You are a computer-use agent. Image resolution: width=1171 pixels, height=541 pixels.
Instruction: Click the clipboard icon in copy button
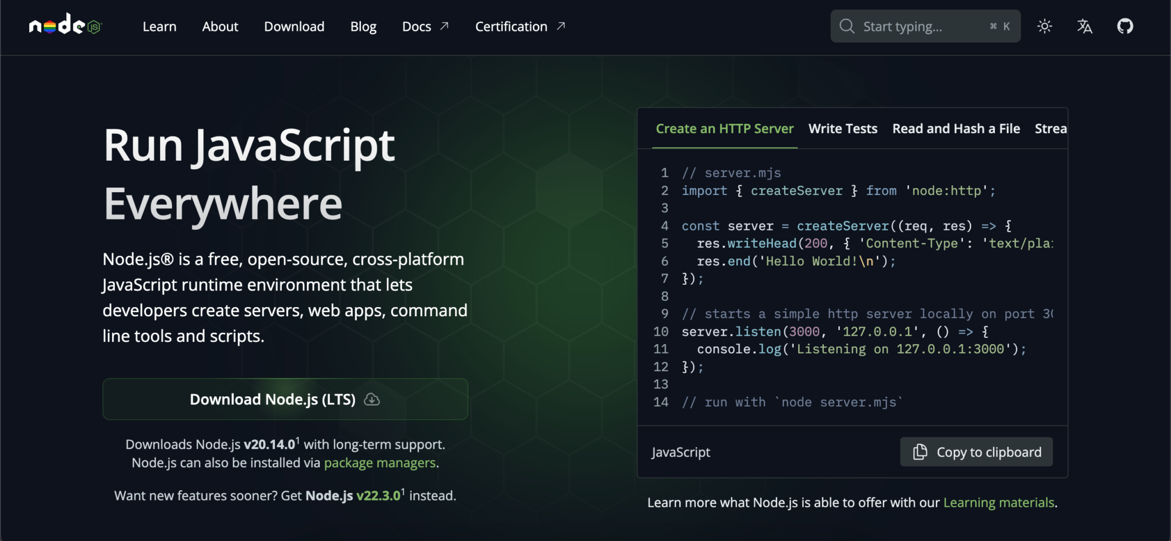[919, 452]
